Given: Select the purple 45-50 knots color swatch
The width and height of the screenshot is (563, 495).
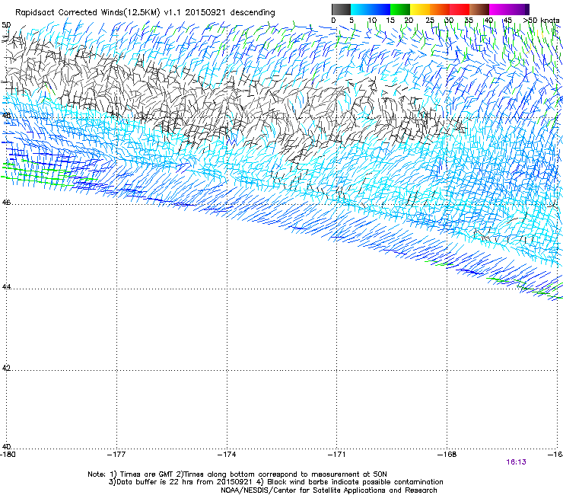Looking at the screenshot, I should (519, 9).
